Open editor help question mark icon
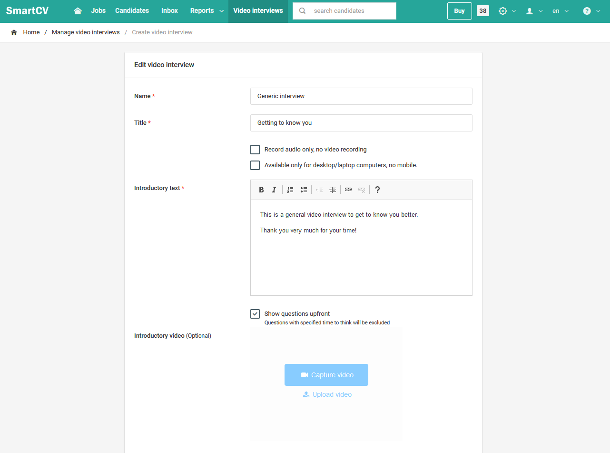The height and width of the screenshot is (453, 610). coord(377,190)
